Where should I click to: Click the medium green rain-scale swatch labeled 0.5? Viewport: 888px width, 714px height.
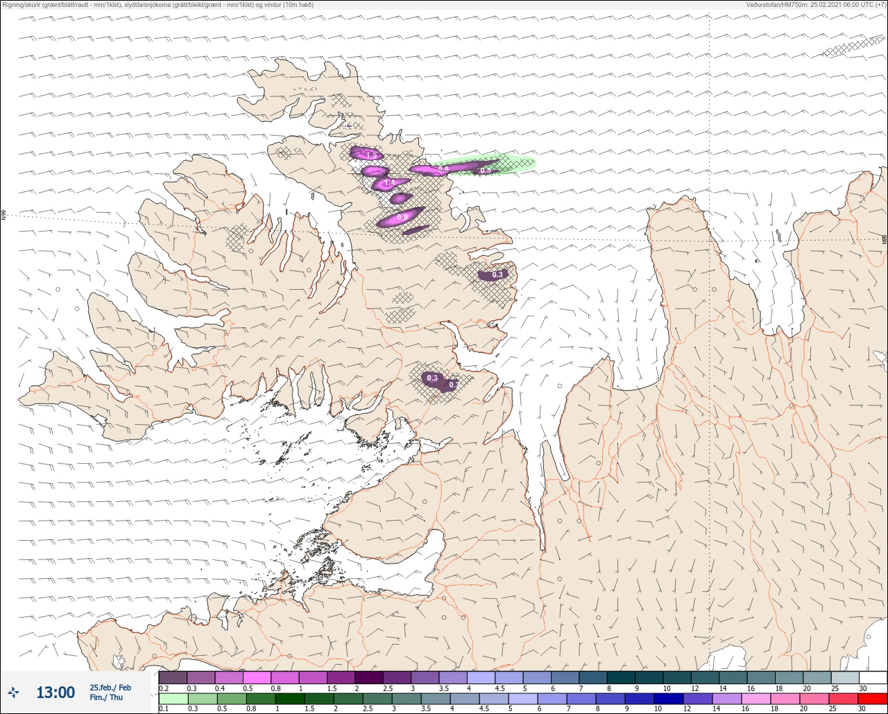click(x=231, y=698)
